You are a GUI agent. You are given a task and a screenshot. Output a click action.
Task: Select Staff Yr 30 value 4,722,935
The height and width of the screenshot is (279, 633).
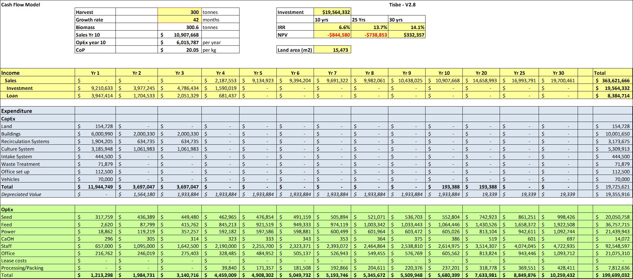point(558,246)
